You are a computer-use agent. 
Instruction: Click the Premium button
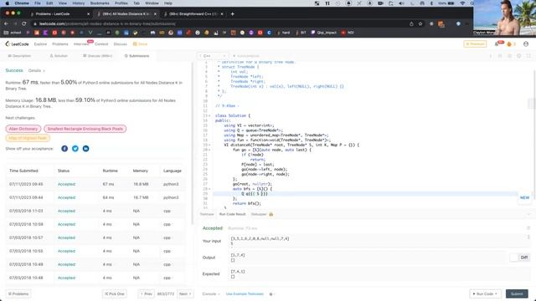(475, 44)
